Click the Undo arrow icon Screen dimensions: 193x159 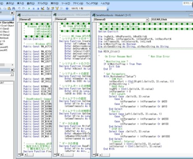19,8
